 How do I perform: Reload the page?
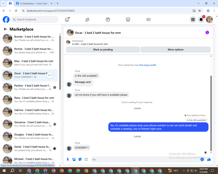pos(16,10)
